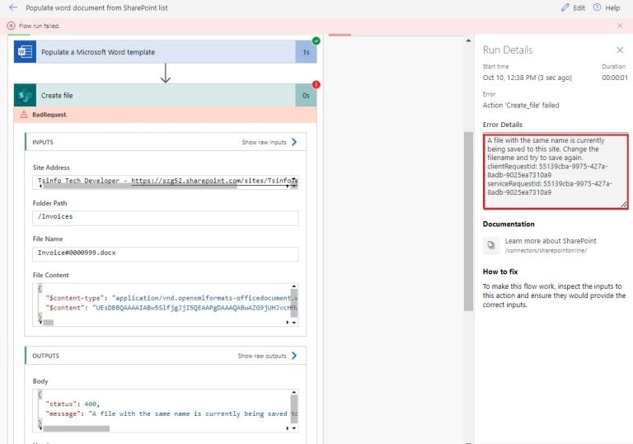Collapse the Populate a Microsoft Word template step

point(165,52)
